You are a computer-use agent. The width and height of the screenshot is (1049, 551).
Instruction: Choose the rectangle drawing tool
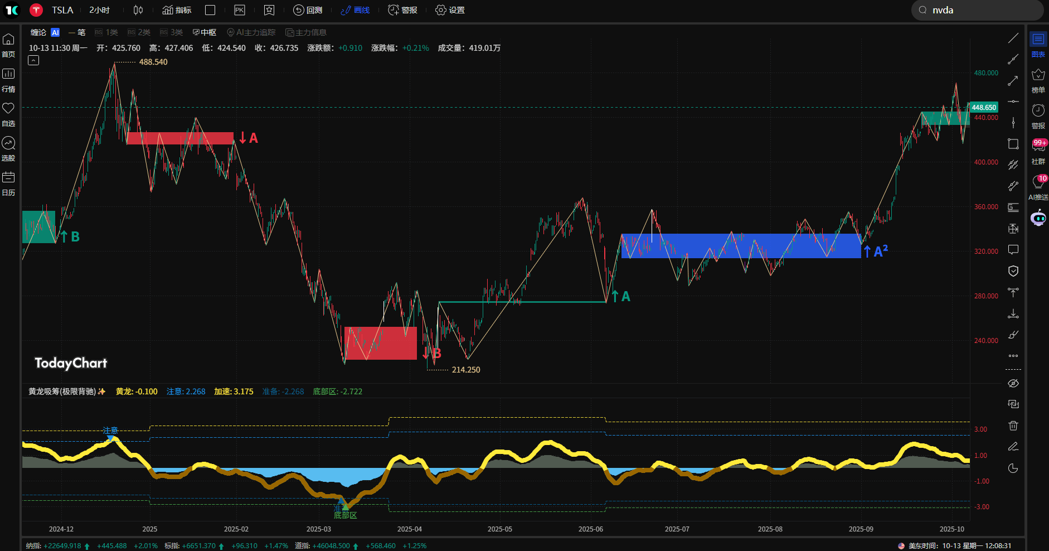pos(1013,144)
